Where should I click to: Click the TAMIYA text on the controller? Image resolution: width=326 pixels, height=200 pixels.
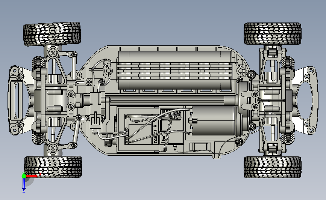click(156, 136)
